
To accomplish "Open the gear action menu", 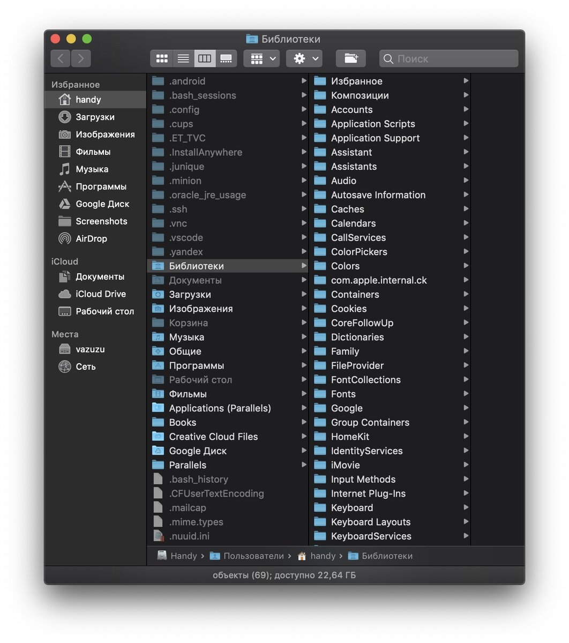I will point(304,58).
